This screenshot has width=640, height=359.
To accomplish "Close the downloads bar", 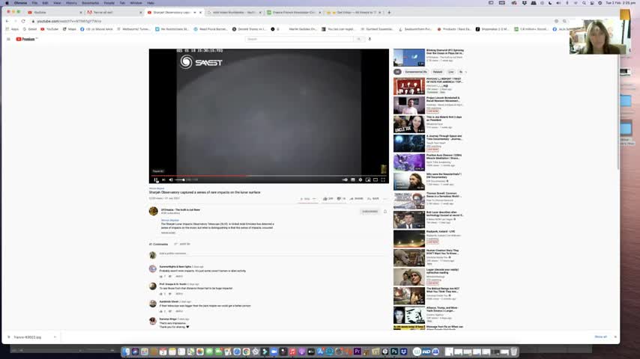I will coord(615,337).
